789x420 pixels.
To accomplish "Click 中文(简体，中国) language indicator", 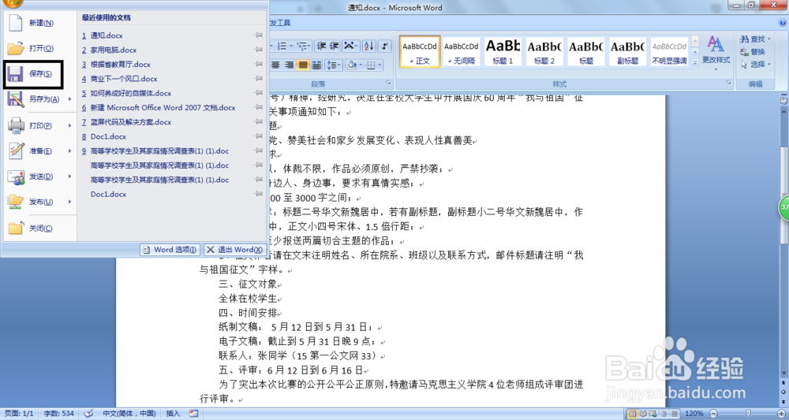I will [x=129, y=414].
